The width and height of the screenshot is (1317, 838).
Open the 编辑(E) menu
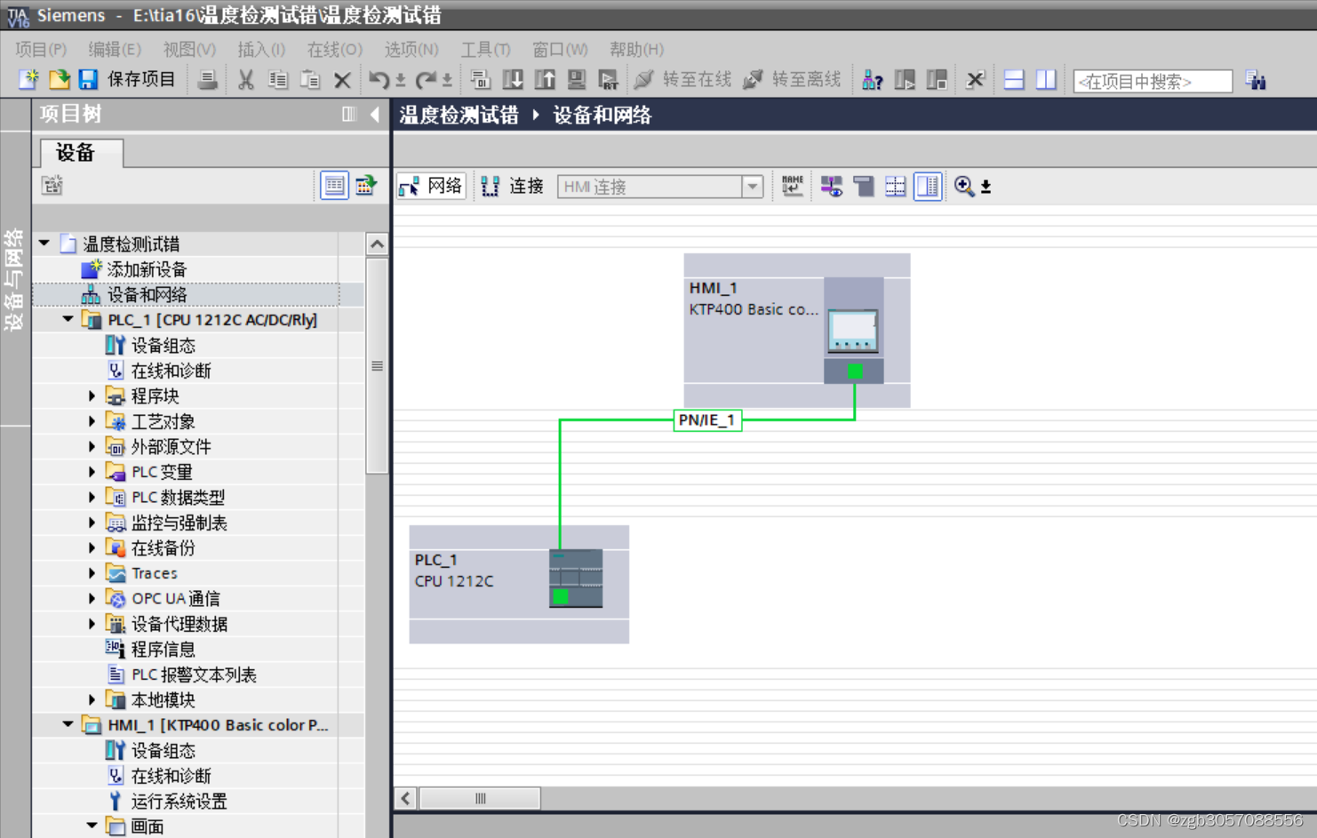[x=115, y=50]
